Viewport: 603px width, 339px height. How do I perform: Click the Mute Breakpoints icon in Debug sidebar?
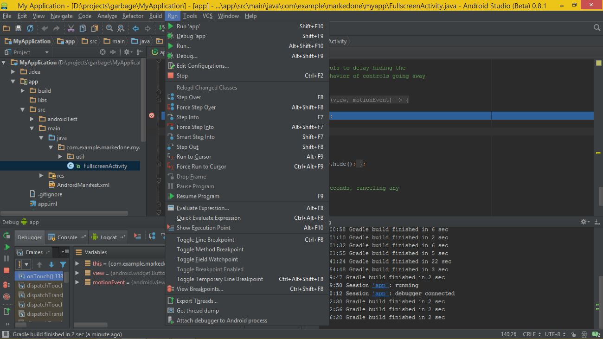[x=6, y=296]
